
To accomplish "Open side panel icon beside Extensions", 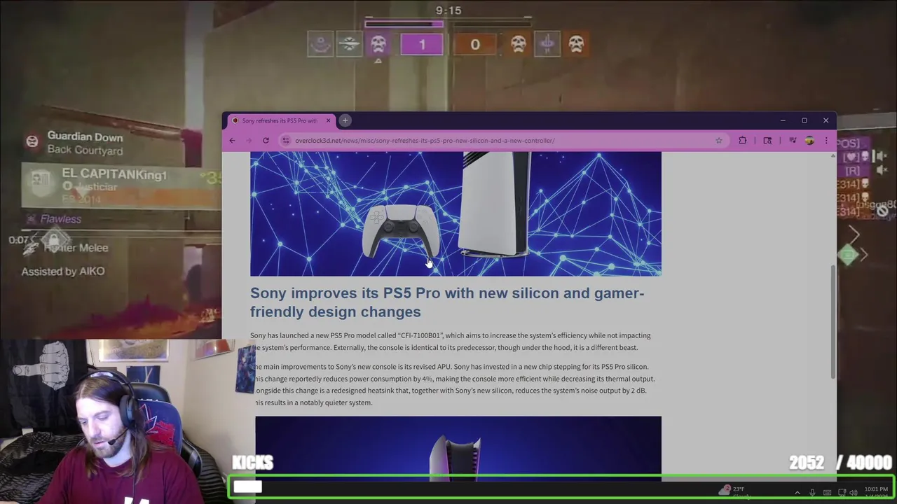I will click(x=767, y=141).
